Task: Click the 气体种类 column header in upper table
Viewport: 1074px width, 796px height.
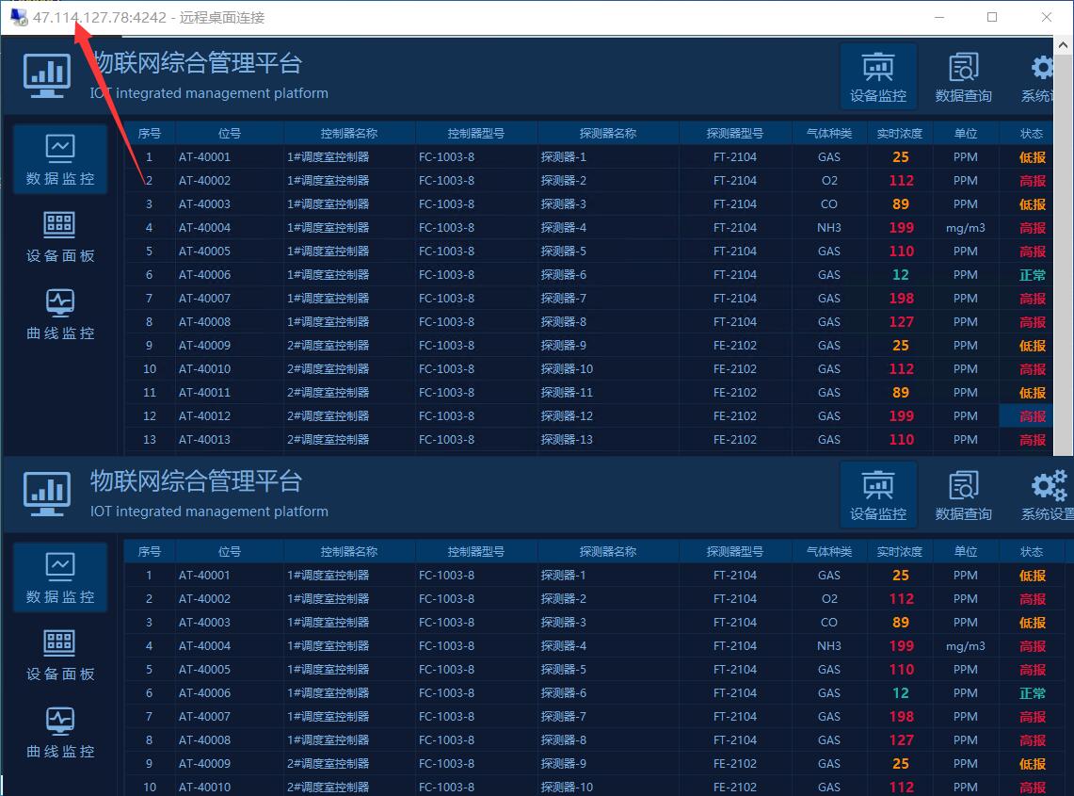Action: click(828, 133)
